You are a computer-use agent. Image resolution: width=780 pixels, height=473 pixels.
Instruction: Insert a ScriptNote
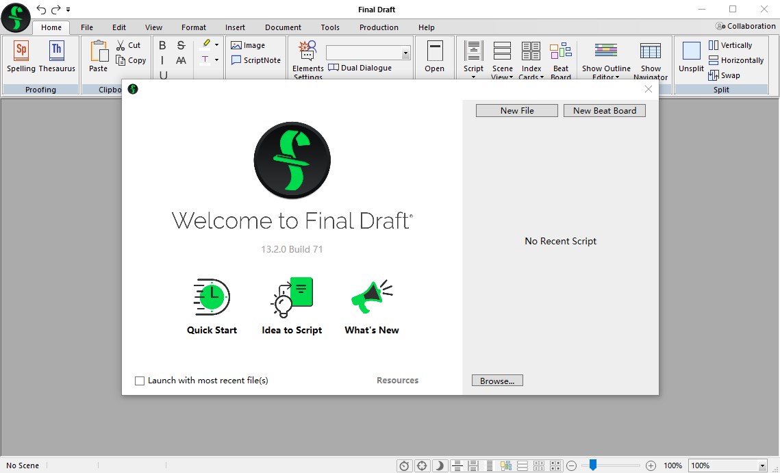(x=256, y=60)
